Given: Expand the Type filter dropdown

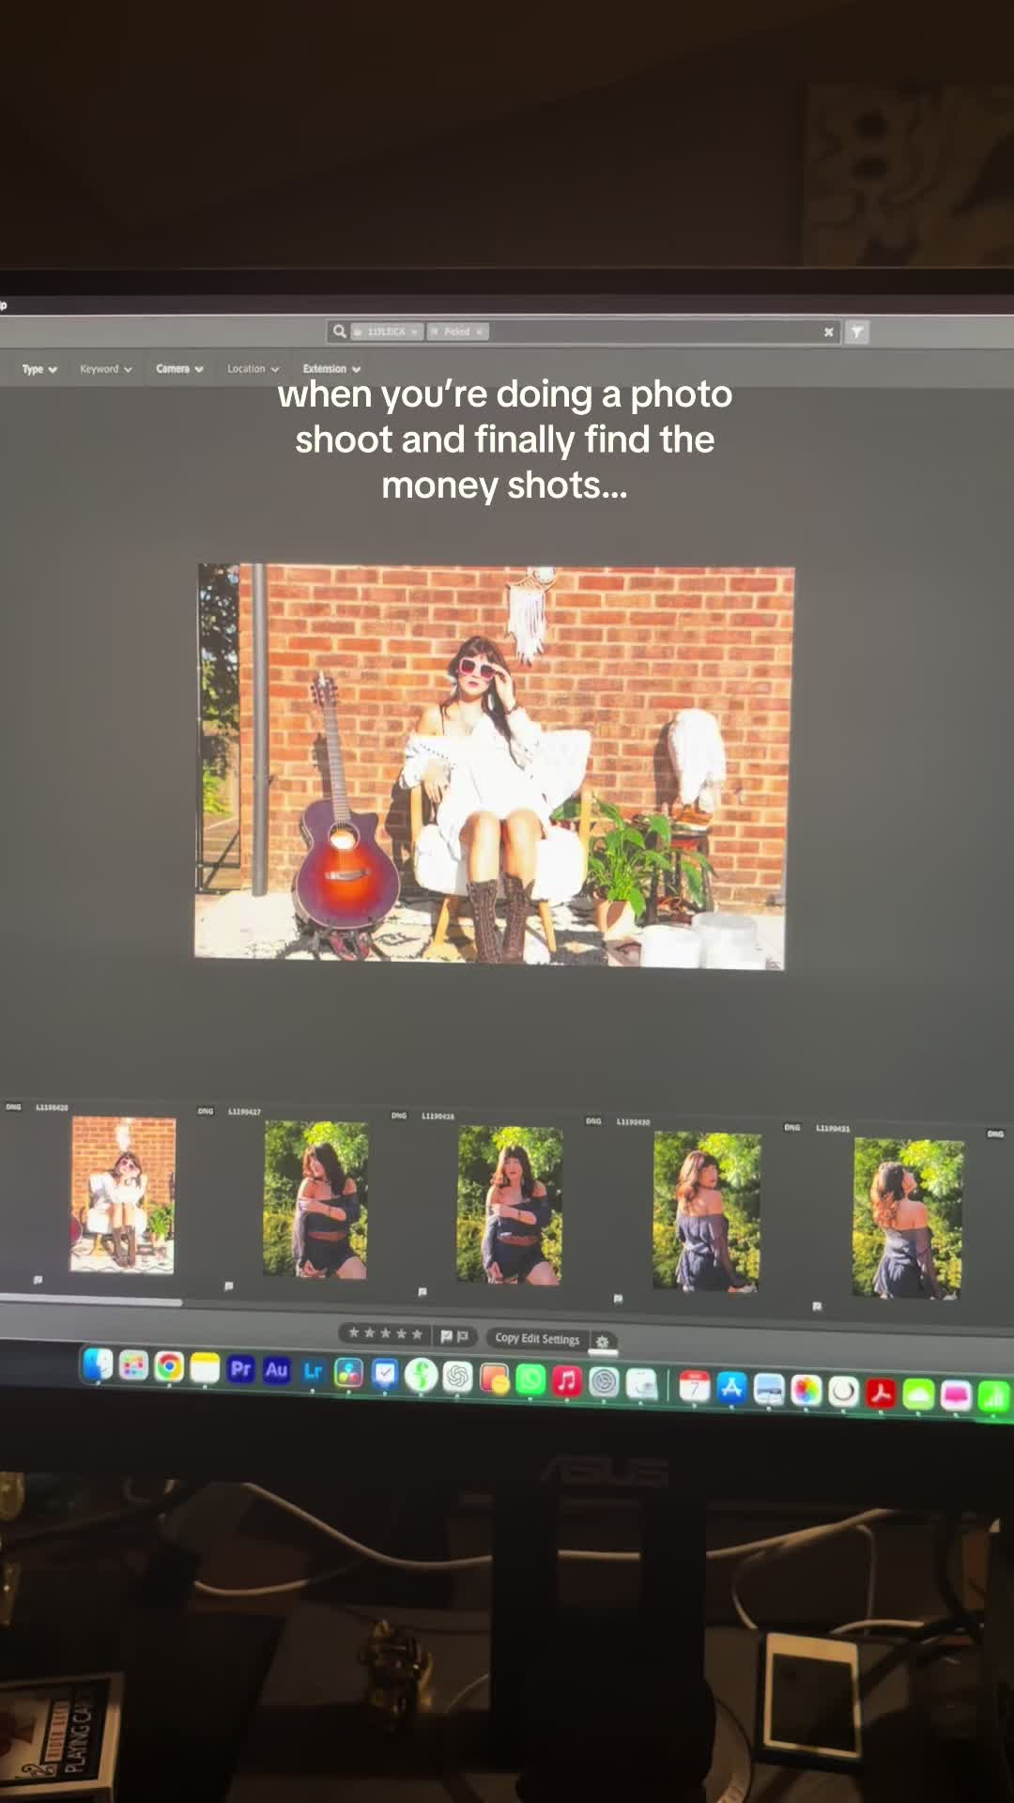Looking at the screenshot, I should point(39,369).
